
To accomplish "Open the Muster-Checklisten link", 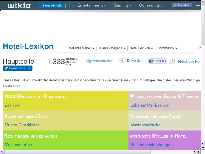I will 22,125.
